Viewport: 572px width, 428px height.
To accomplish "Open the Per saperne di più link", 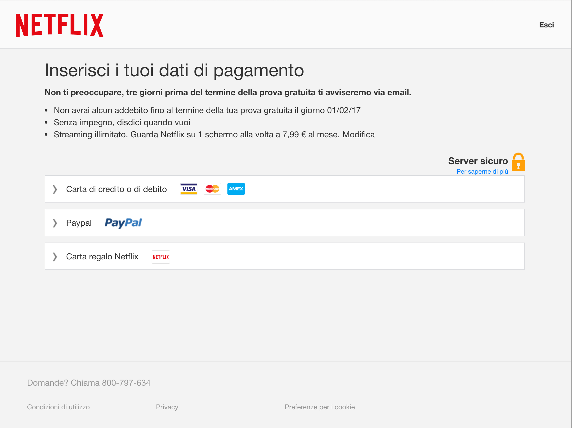I will click(x=482, y=172).
